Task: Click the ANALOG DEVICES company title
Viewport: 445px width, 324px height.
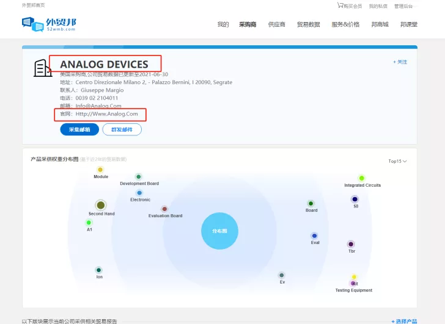Action: [104, 64]
